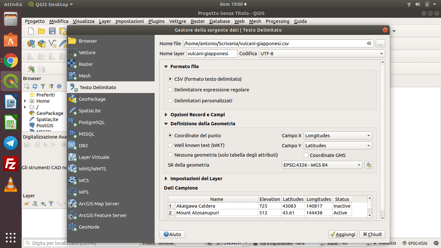Collapse Definizione della Geometria section
441x248 pixels.
point(166,124)
